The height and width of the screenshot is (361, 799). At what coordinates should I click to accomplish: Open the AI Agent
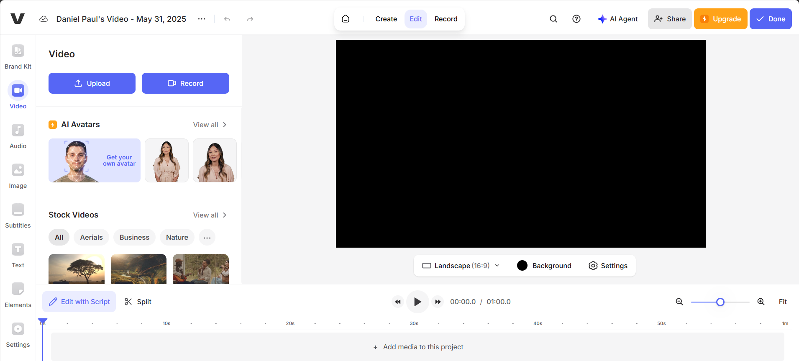pyautogui.click(x=618, y=19)
